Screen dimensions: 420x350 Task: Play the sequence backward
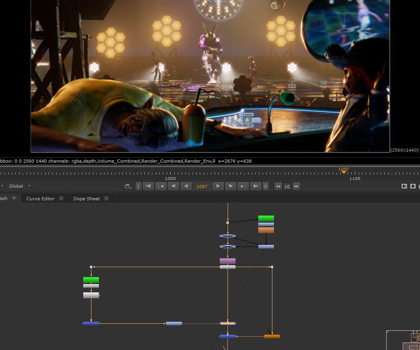(186, 186)
